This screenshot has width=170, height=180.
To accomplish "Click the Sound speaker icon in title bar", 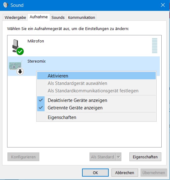I will click(6, 5).
